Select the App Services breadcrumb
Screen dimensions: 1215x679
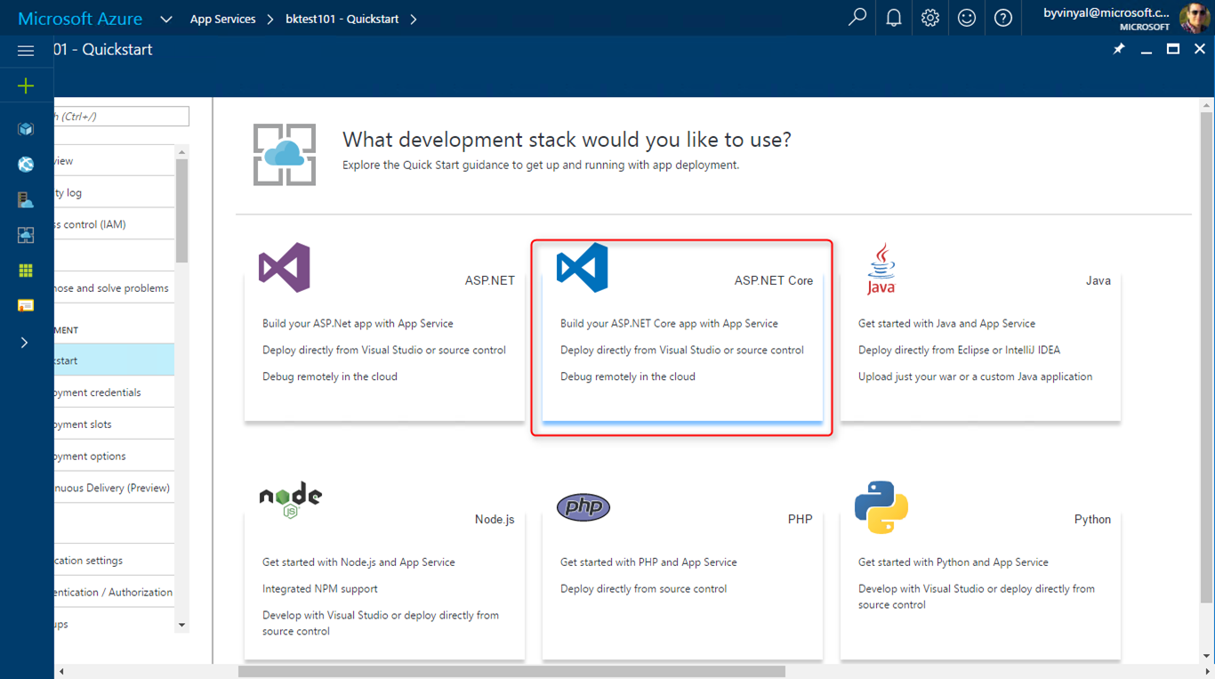[222, 19]
